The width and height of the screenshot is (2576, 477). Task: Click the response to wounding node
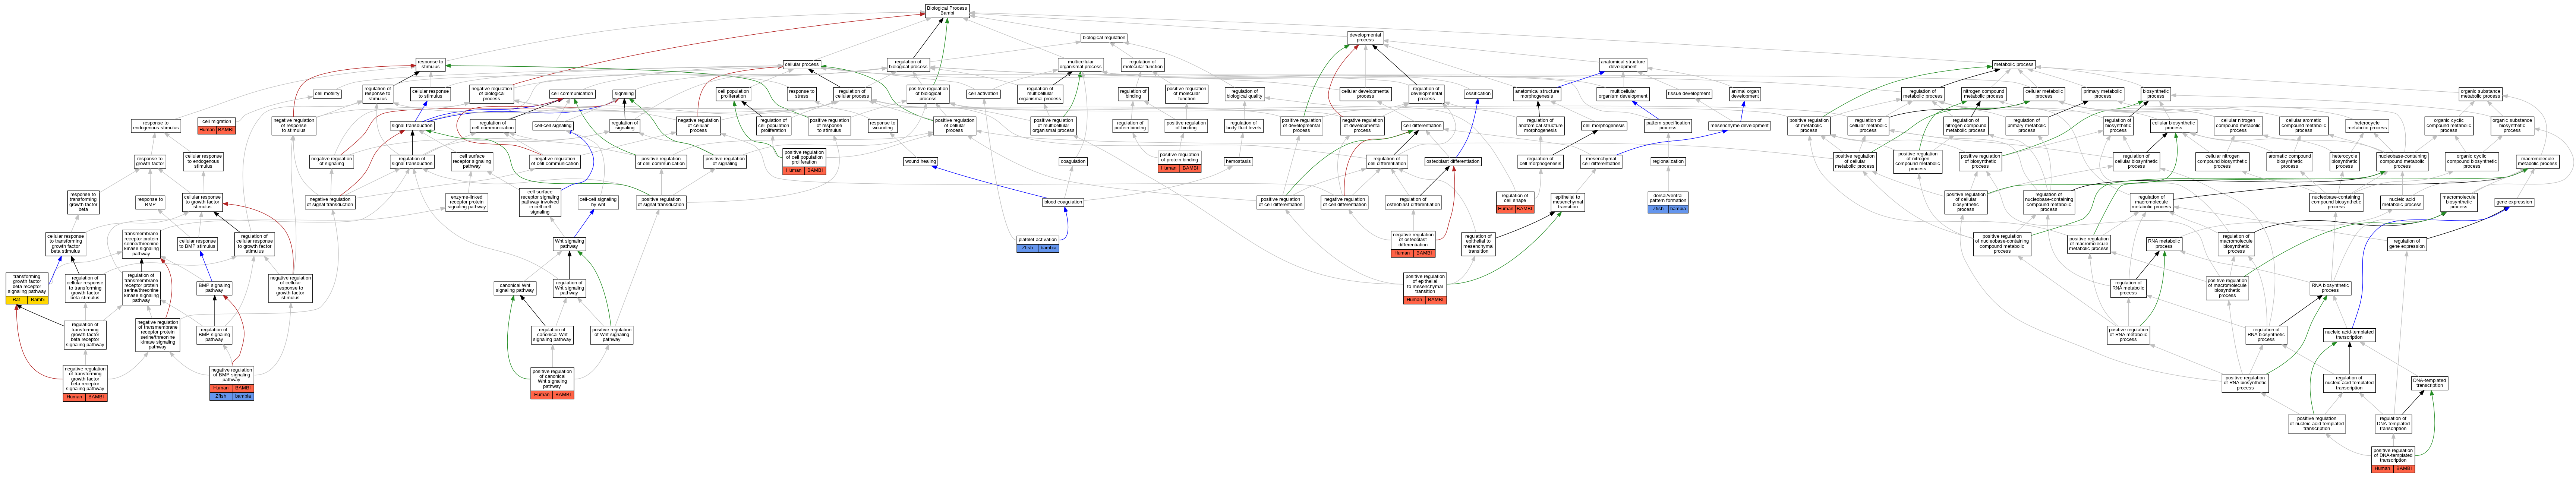[882, 126]
